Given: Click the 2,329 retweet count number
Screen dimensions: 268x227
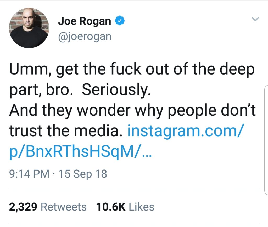Looking at the screenshot, I should [23, 207].
